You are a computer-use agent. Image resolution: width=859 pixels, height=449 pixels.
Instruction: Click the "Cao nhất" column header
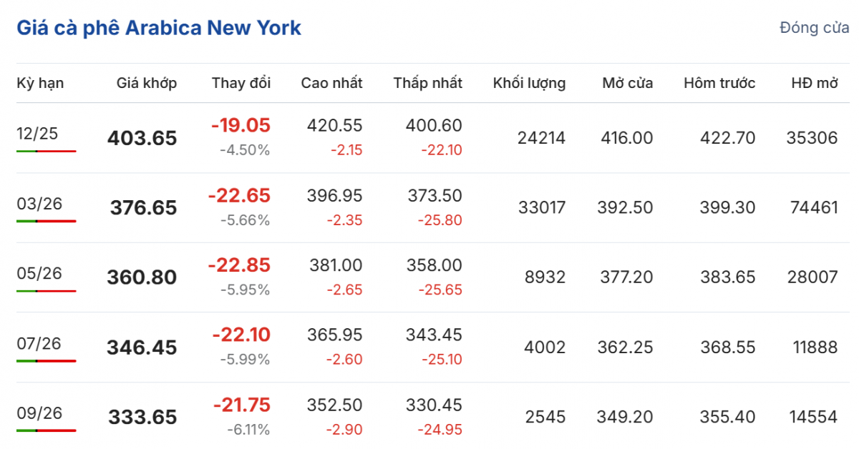click(x=331, y=83)
